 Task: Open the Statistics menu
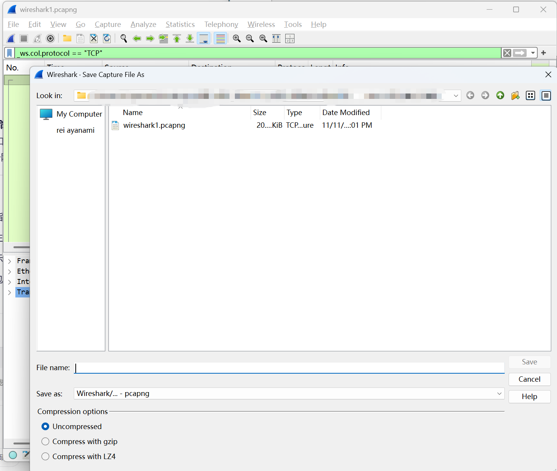click(180, 24)
